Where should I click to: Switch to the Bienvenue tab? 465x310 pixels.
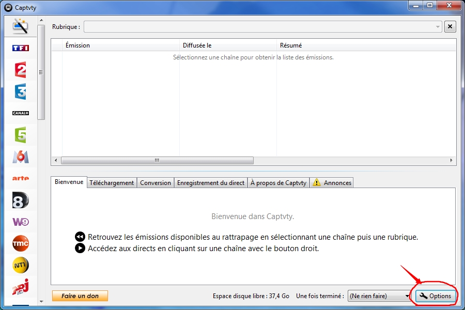coord(69,182)
